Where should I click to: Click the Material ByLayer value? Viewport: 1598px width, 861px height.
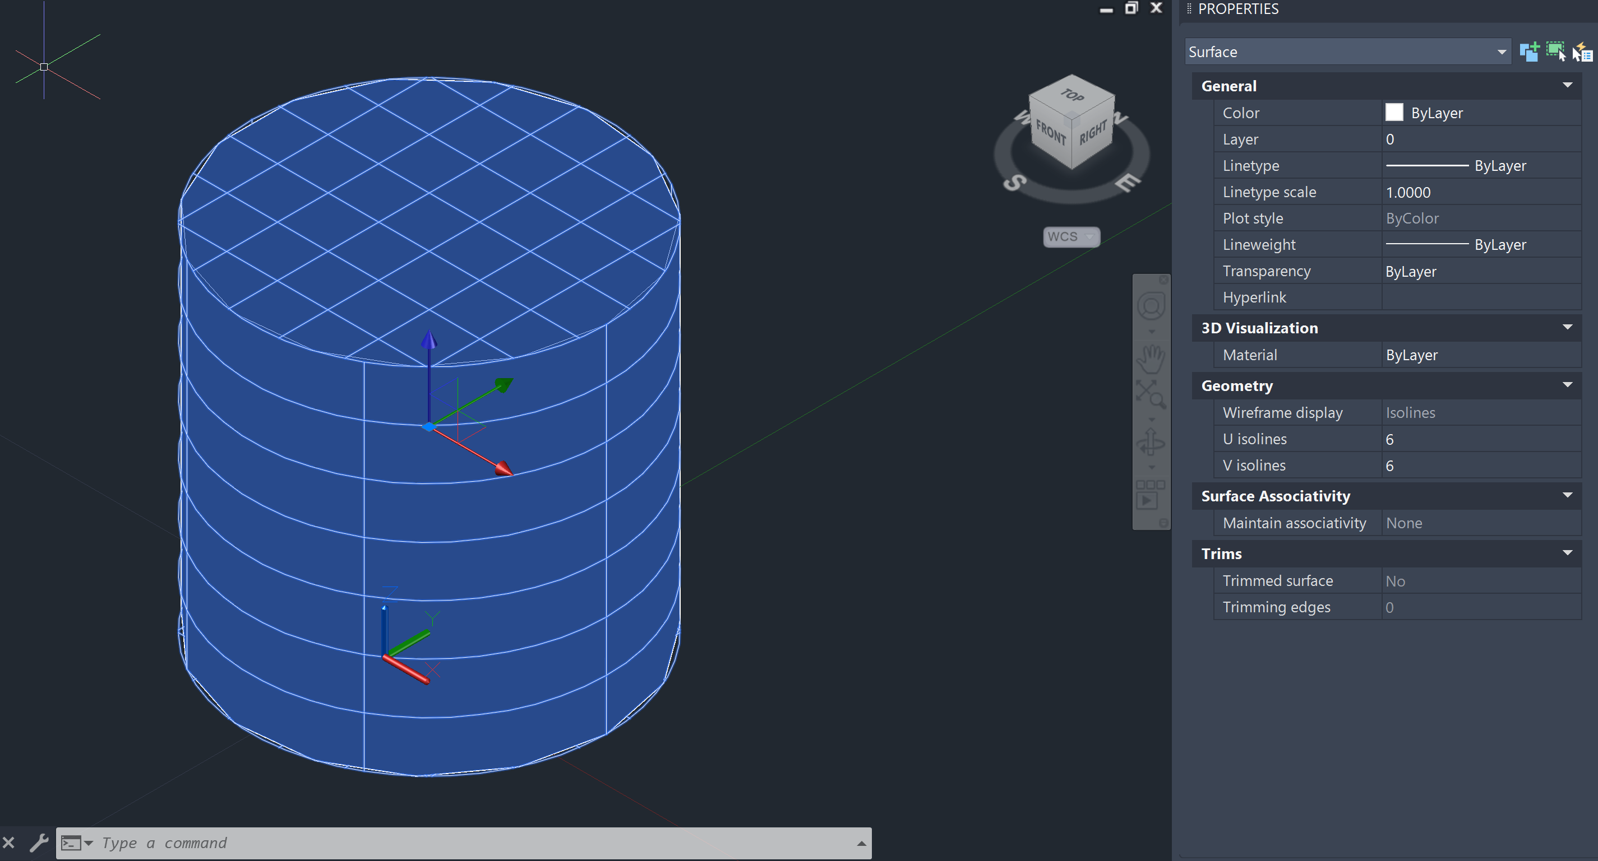coord(1481,355)
